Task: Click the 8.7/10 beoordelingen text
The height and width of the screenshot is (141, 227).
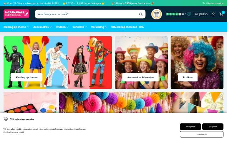Action: [83, 3]
